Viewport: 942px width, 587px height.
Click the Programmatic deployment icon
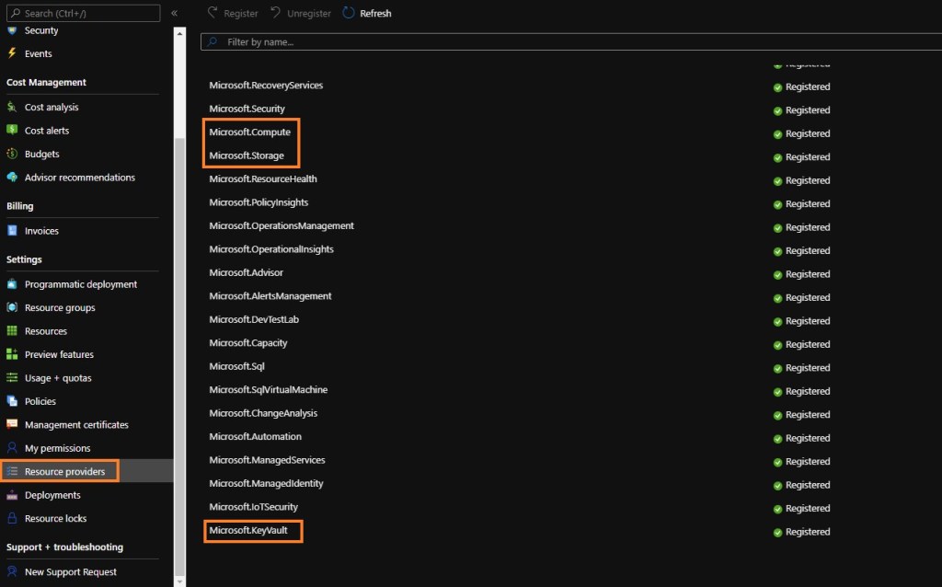(x=12, y=284)
